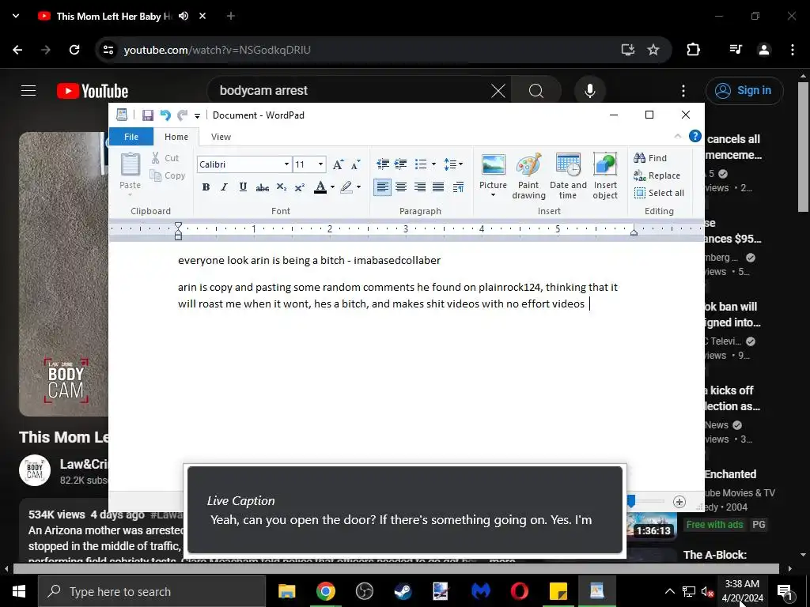
Task: Toggle Superscript formatting
Action: (x=299, y=187)
